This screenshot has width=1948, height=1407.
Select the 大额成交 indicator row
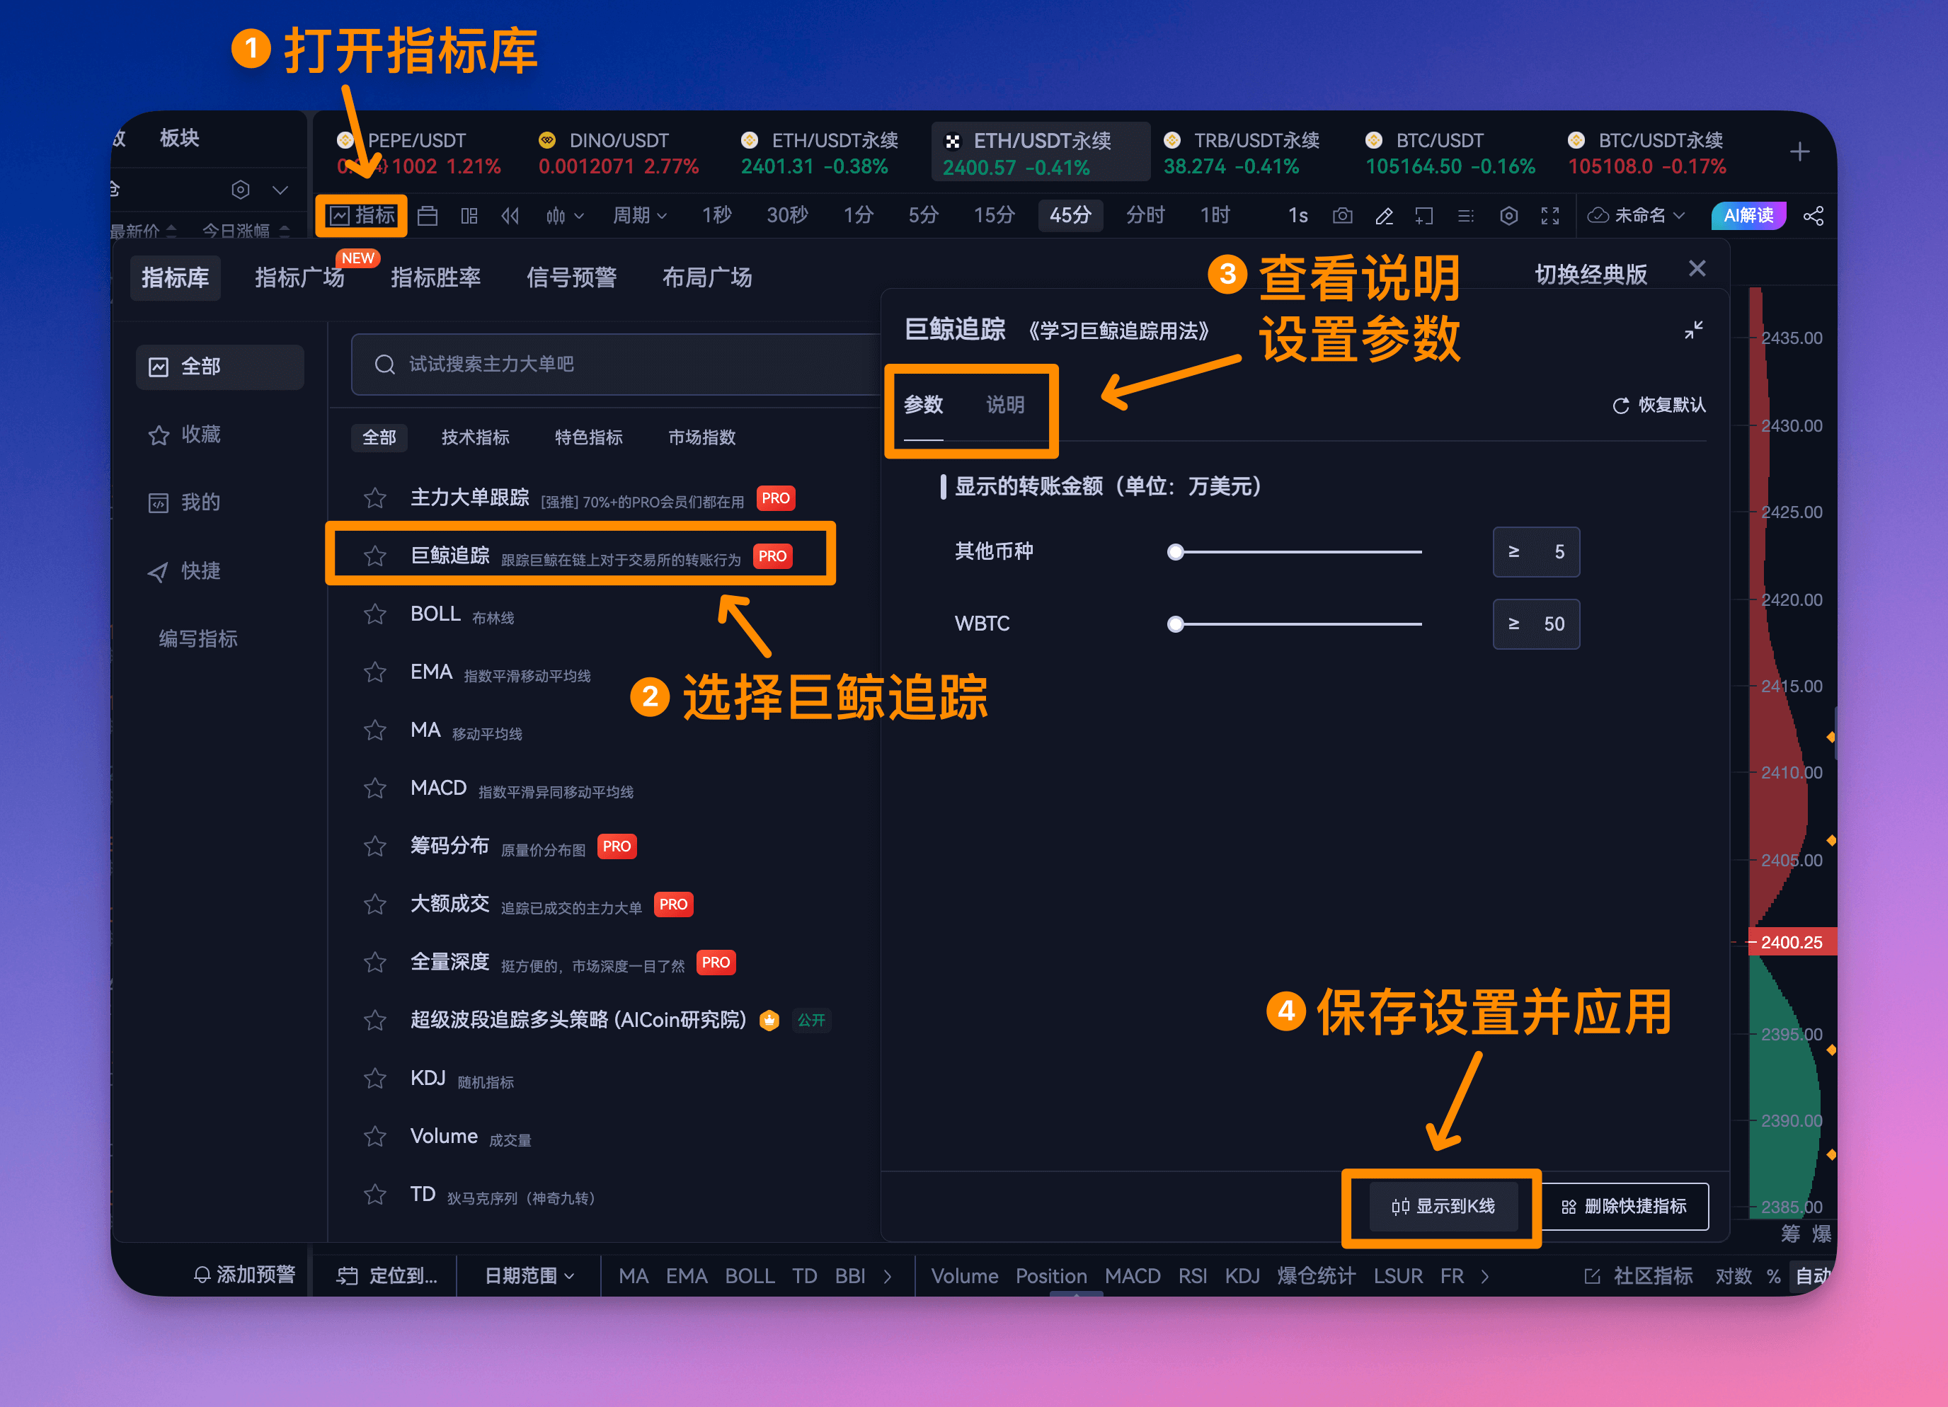(603, 904)
